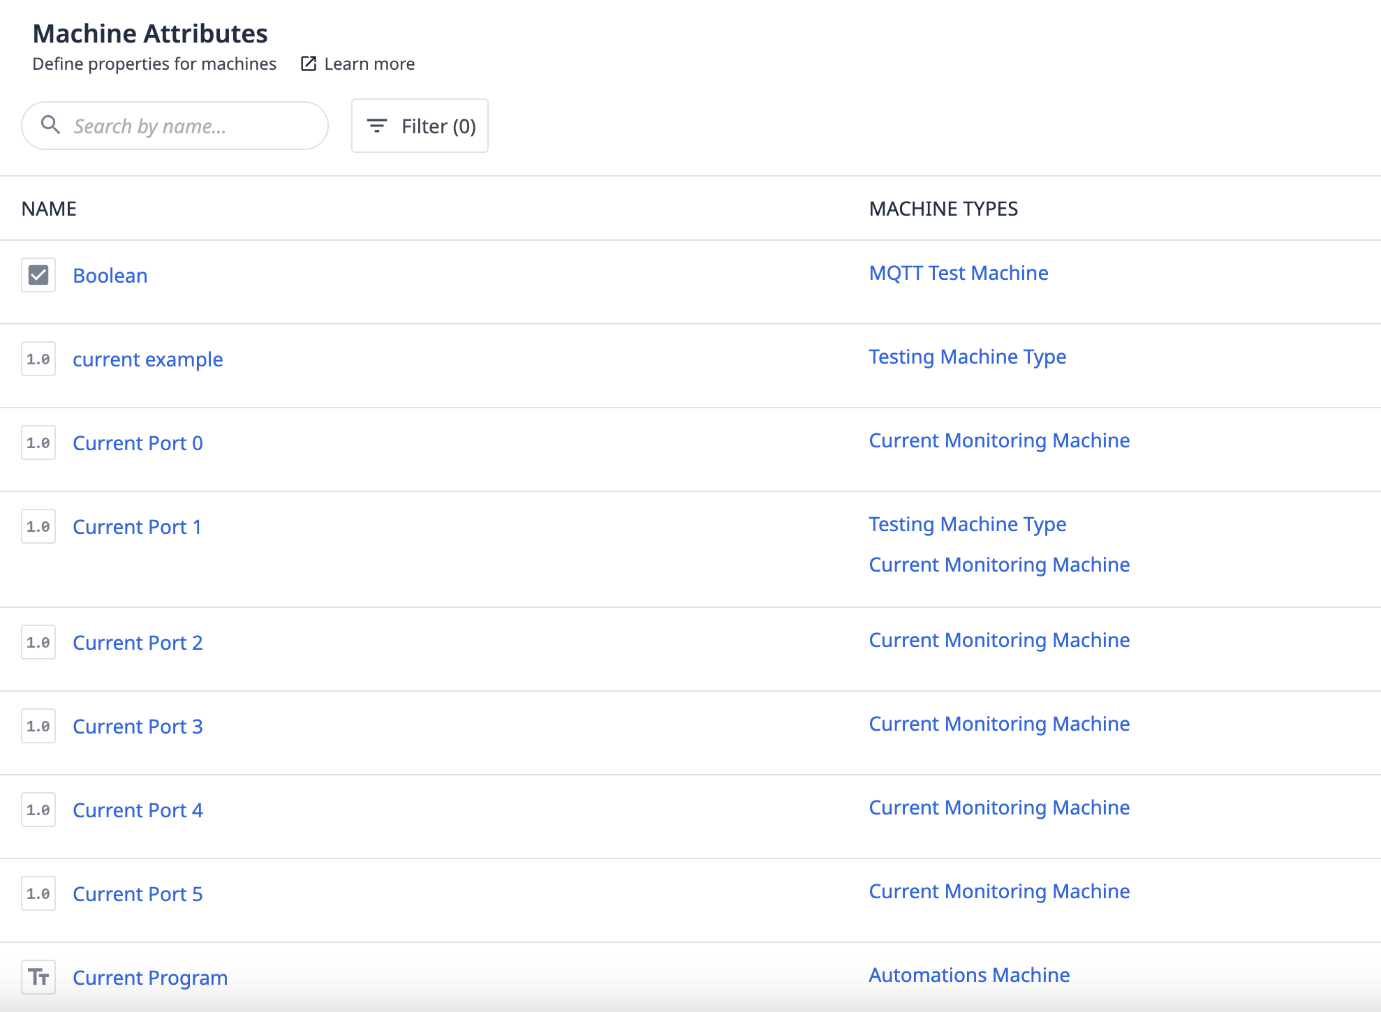1381x1012 pixels.
Task: Open the Current Port 5 attribute
Action: pos(138,894)
